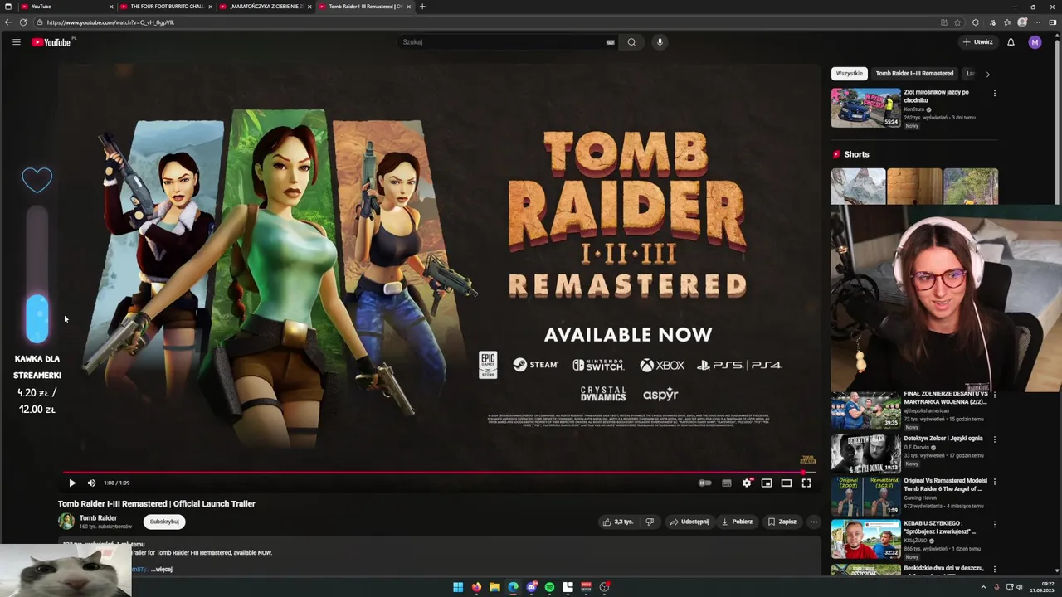Like the video with 3,3 tys.
Screen dimensions: 1062x597
click(618, 522)
